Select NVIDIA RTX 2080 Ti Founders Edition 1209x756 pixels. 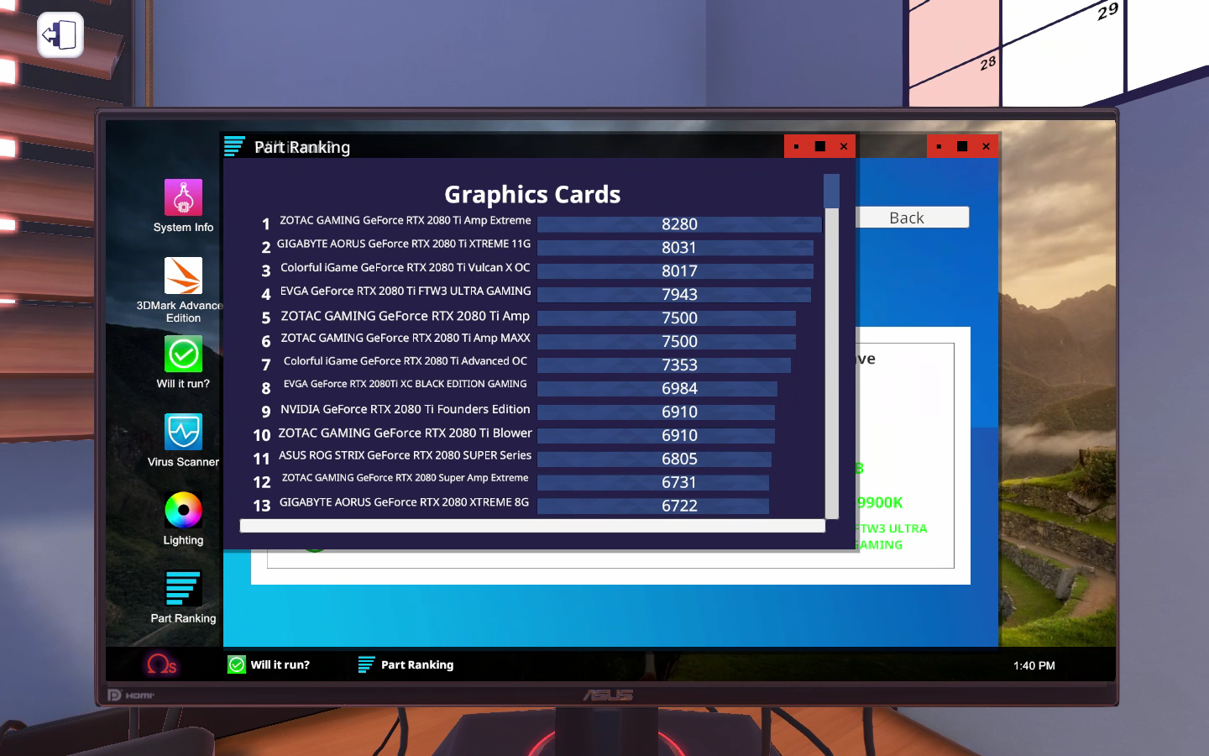pyautogui.click(x=406, y=409)
